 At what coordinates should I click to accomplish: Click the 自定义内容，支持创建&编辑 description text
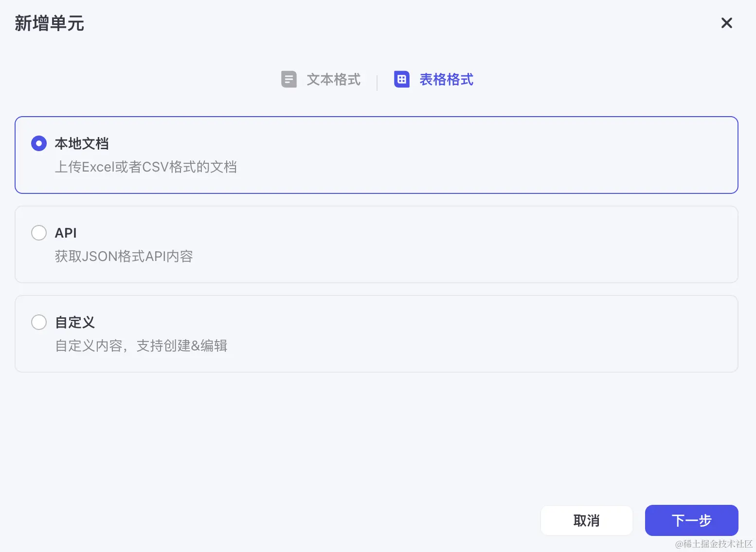coord(141,345)
